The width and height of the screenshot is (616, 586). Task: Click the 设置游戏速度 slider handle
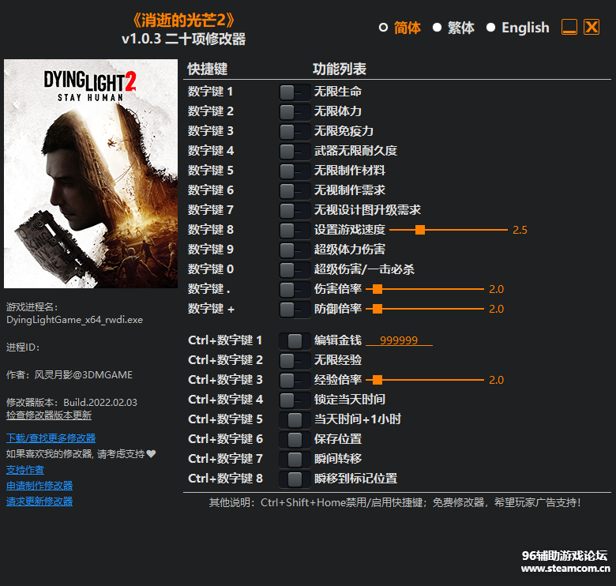pyautogui.click(x=420, y=230)
